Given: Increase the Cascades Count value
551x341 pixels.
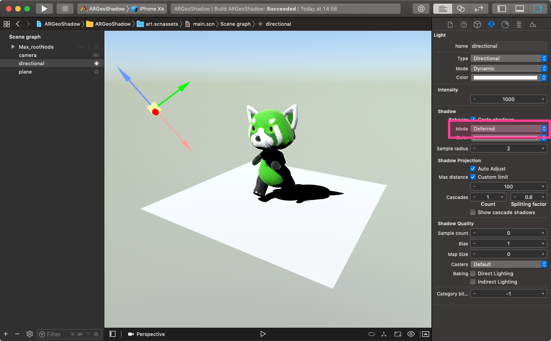Looking at the screenshot, I should point(502,197).
